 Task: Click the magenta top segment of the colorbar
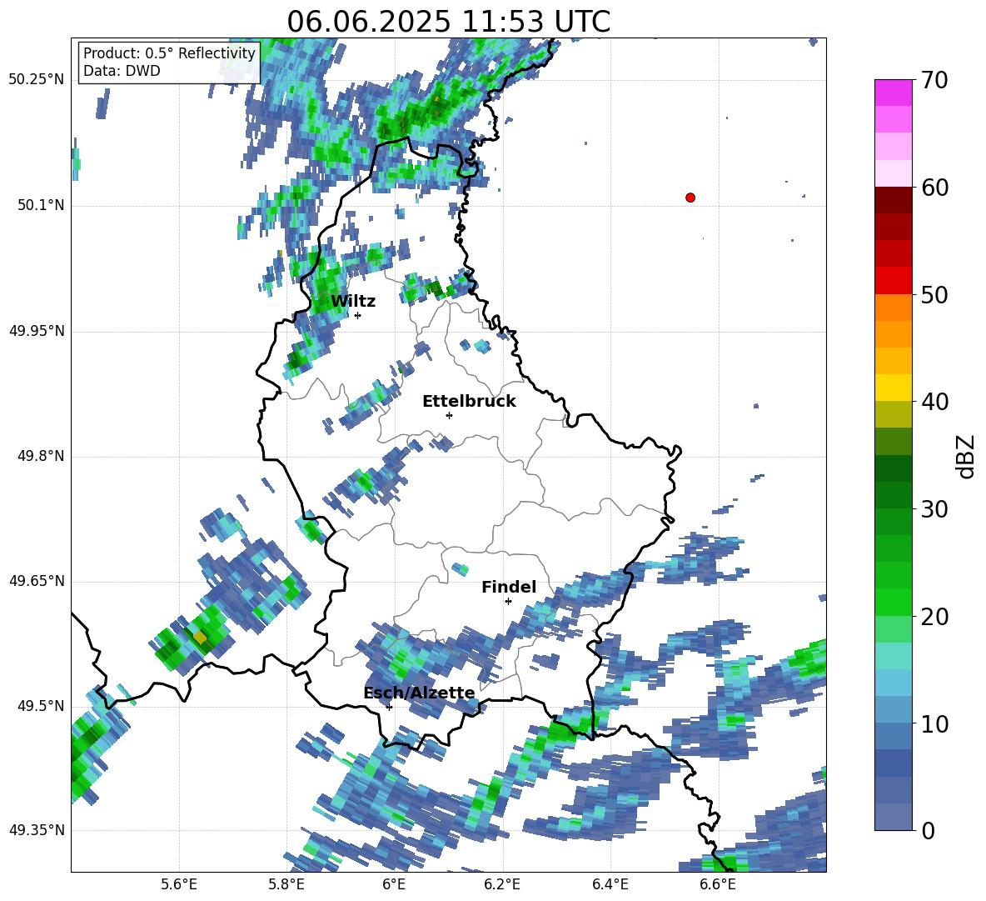click(x=893, y=93)
